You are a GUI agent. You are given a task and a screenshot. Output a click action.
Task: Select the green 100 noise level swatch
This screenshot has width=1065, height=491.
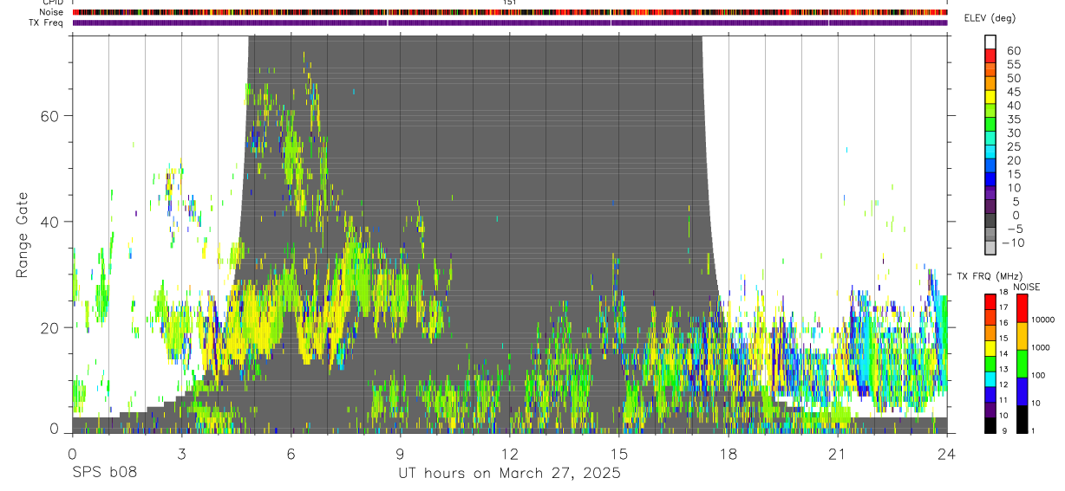pyautogui.click(x=1021, y=364)
